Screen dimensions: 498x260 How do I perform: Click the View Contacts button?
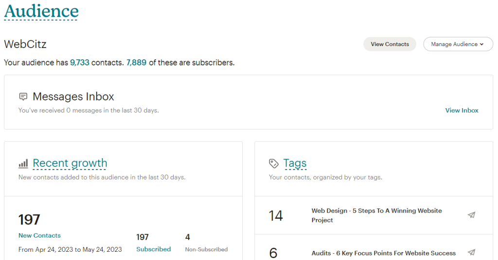pyautogui.click(x=390, y=44)
